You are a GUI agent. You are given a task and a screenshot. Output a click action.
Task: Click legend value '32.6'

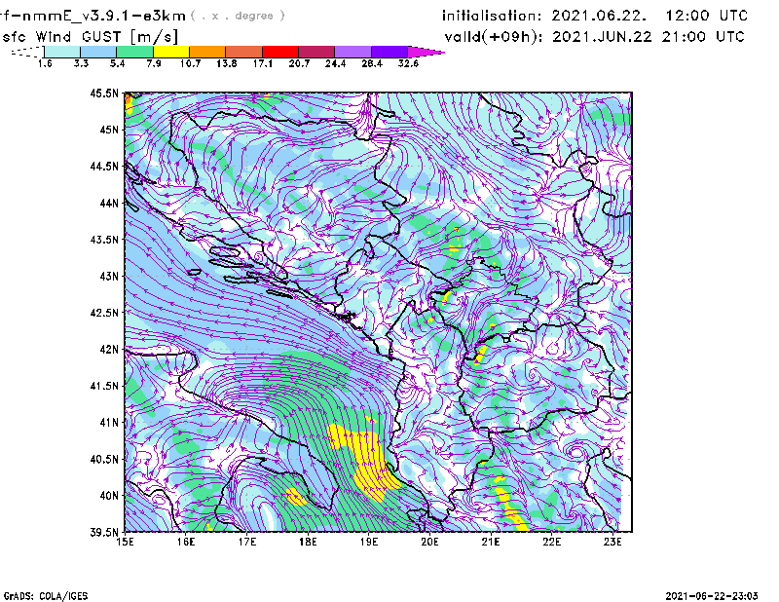point(408,63)
